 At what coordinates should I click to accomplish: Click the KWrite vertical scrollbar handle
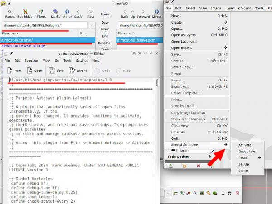pyautogui.click(x=157, y=83)
